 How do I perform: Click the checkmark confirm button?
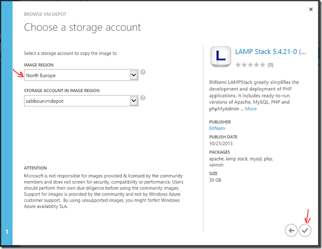coord(305,230)
